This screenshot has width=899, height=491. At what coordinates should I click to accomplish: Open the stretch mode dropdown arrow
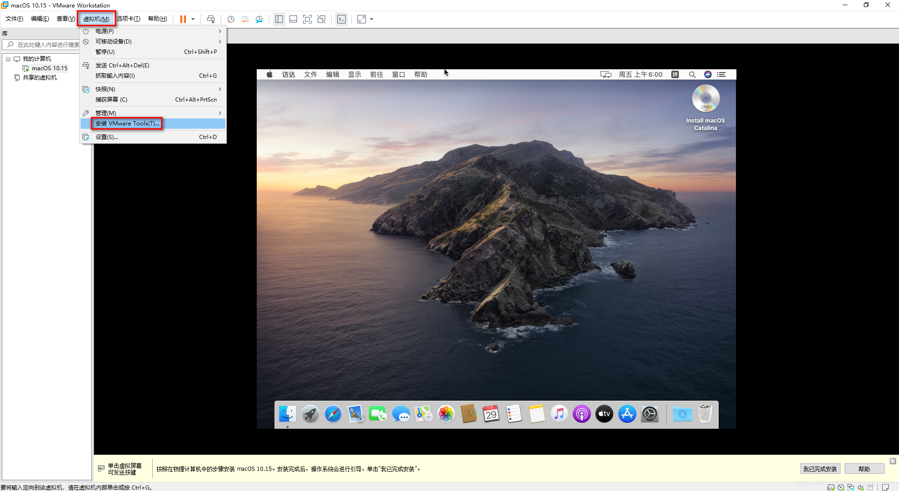pyautogui.click(x=371, y=19)
